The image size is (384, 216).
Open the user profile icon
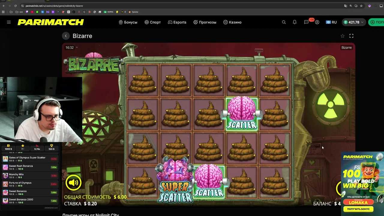click(317, 22)
